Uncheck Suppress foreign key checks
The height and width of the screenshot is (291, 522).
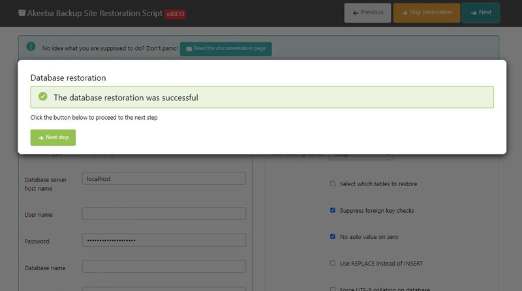pos(333,210)
